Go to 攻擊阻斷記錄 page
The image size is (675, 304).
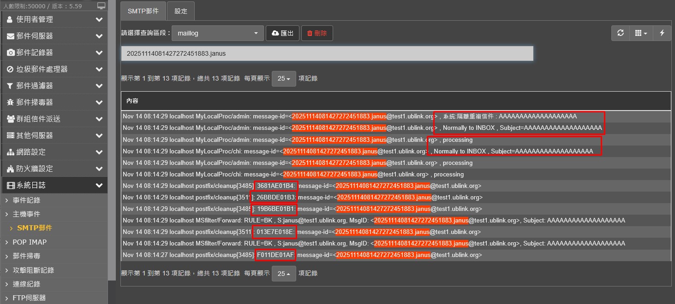33,270
